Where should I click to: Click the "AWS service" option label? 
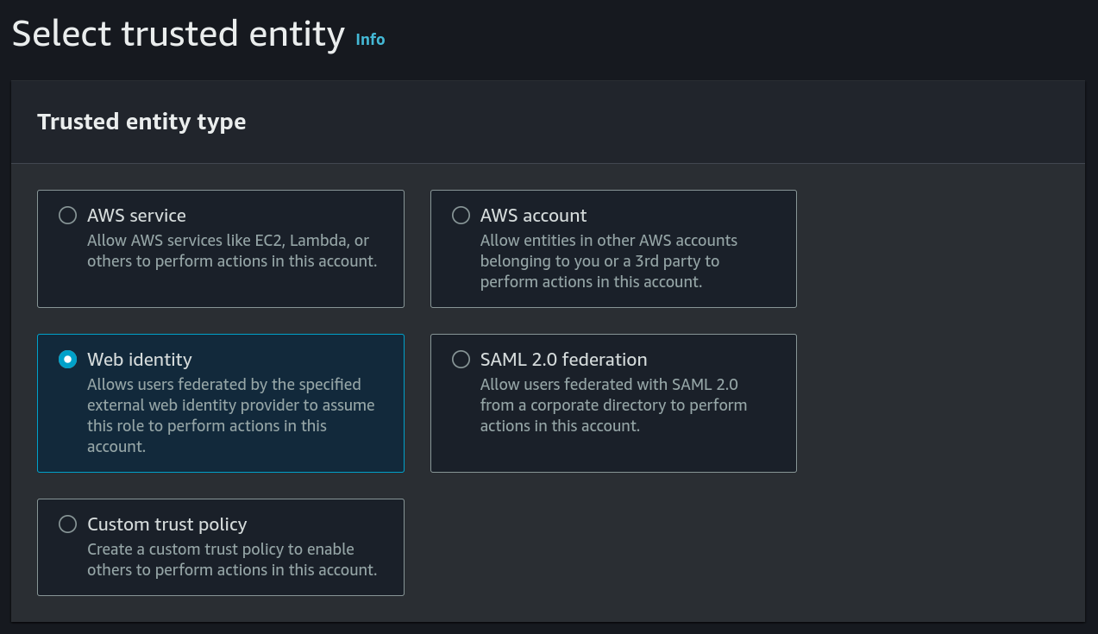(x=136, y=216)
